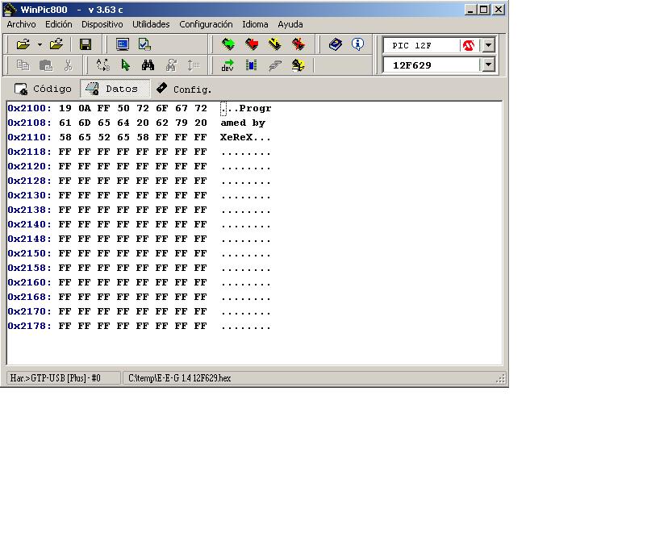Image resolution: width=672 pixels, height=554 pixels.
Task: Switch to the Config. tab
Action: pyautogui.click(x=184, y=89)
